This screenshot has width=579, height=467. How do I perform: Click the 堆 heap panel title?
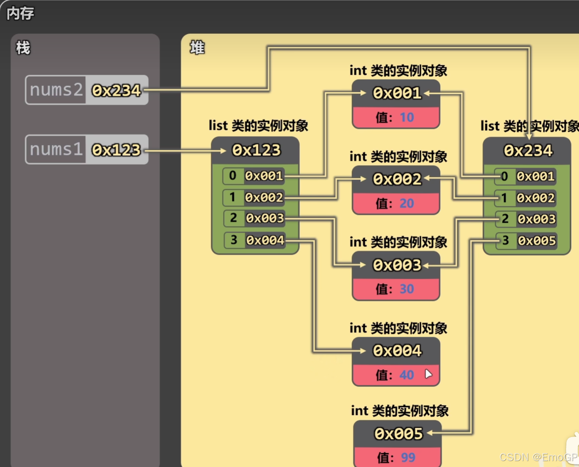click(197, 48)
